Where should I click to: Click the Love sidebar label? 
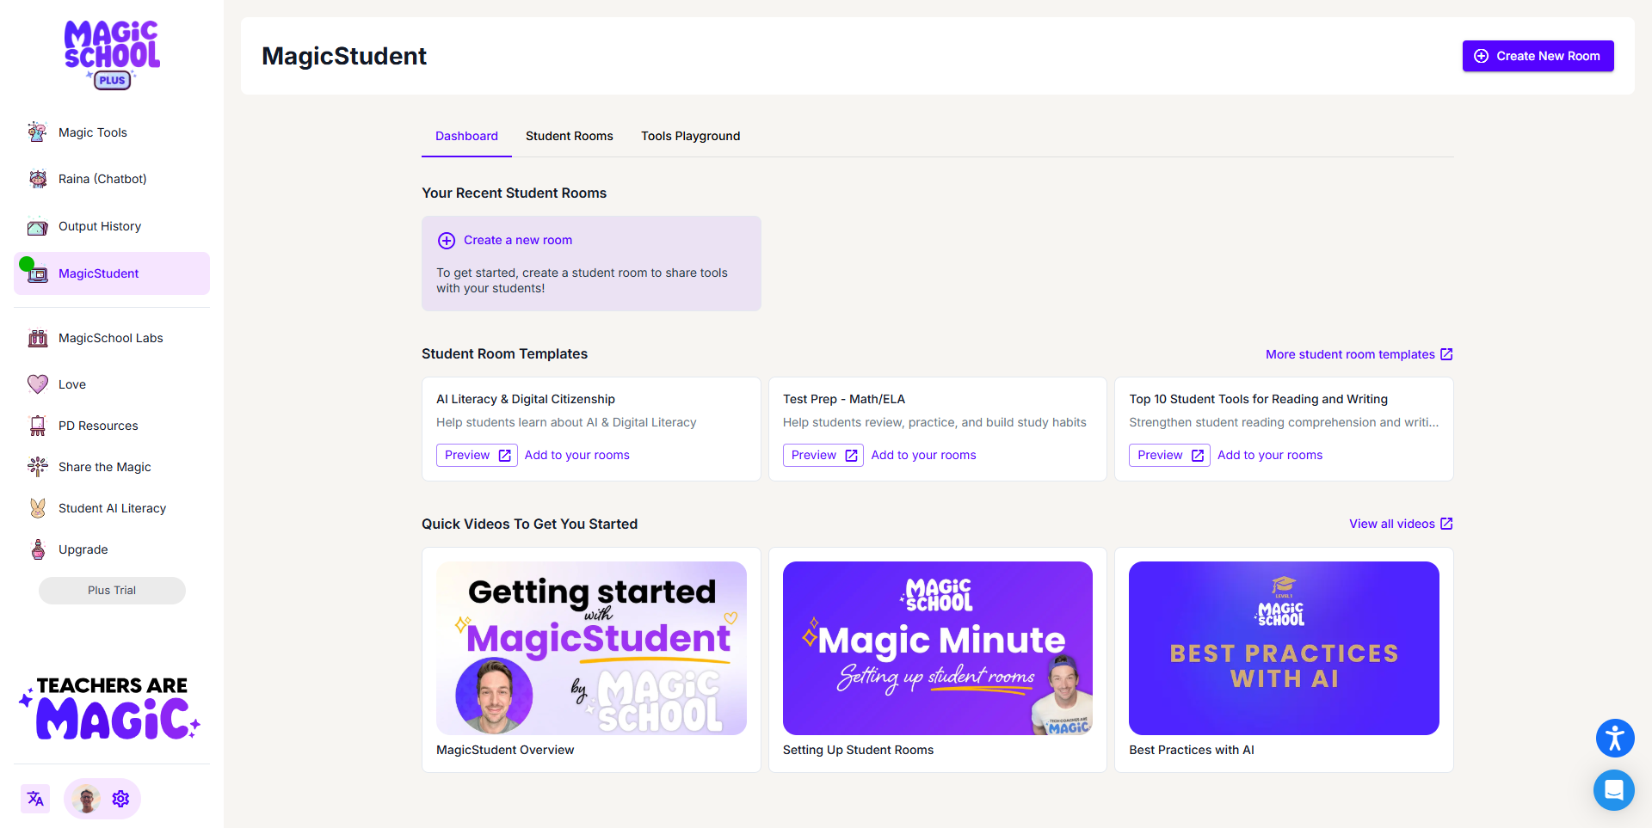point(72,384)
